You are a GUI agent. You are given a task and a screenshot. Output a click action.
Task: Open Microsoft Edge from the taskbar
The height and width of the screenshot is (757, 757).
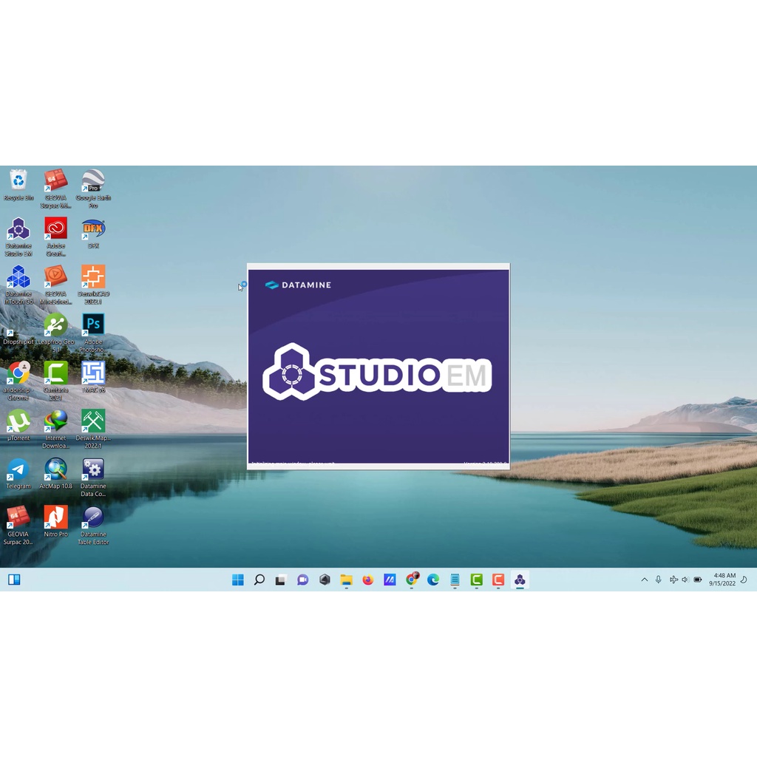click(433, 580)
